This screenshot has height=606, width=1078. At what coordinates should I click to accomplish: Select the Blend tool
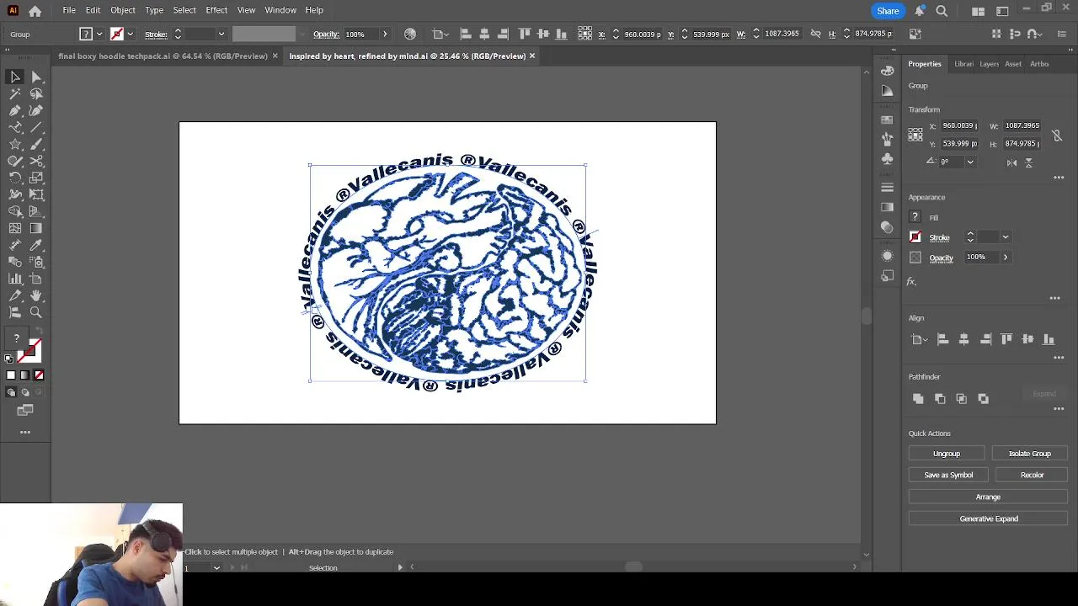[15, 262]
